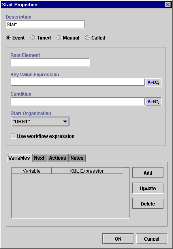Viewport: 173px width, 249px height.
Task: Click the Add variable button
Action: (x=148, y=173)
